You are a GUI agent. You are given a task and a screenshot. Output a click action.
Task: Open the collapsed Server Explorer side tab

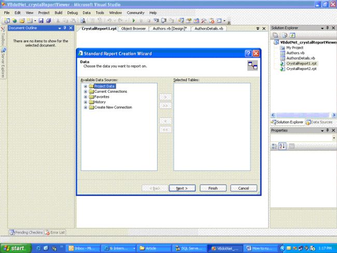[x=3, y=63]
